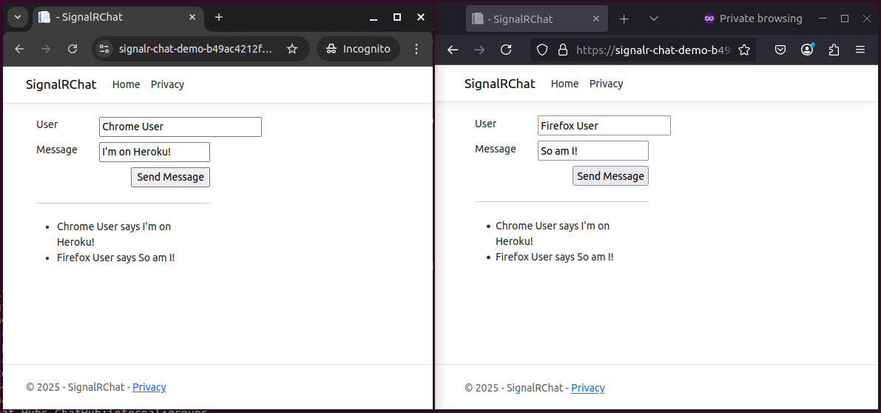Close the SignalRChat tab in Firefox
The height and width of the screenshot is (413, 881).
tap(597, 19)
